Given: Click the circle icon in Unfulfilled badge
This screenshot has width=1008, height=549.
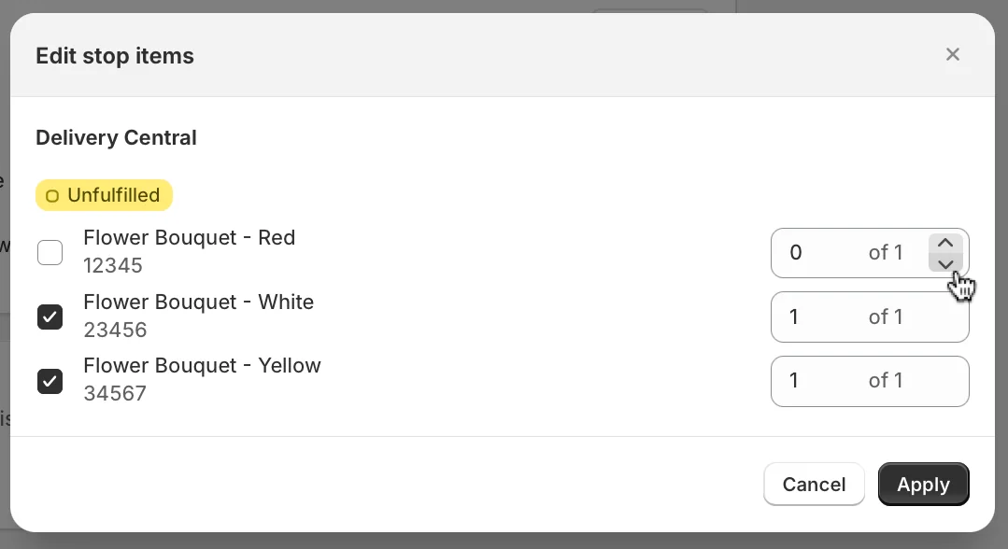Looking at the screenshot, I should pyautogui.click(x=52, y=196).
